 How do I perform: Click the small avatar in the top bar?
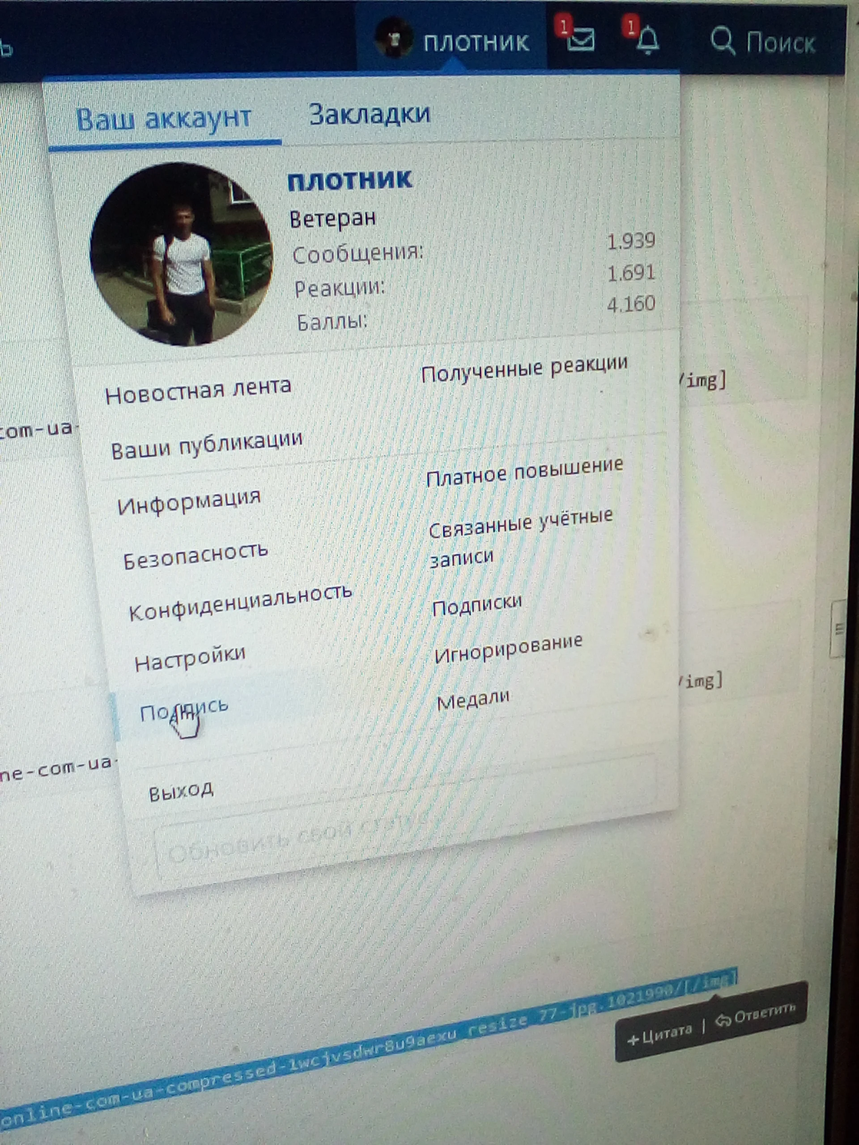[x=394, y=38]
